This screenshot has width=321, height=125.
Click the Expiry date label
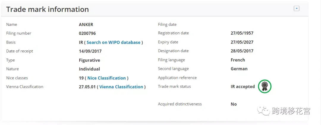coord(168,42)
